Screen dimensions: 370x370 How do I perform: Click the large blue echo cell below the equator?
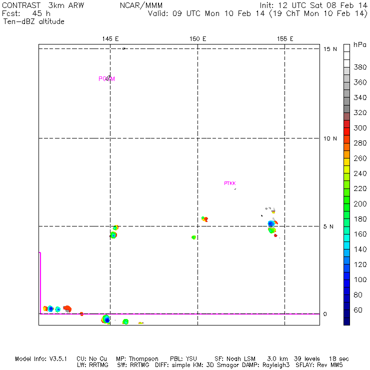pos(106,319)
